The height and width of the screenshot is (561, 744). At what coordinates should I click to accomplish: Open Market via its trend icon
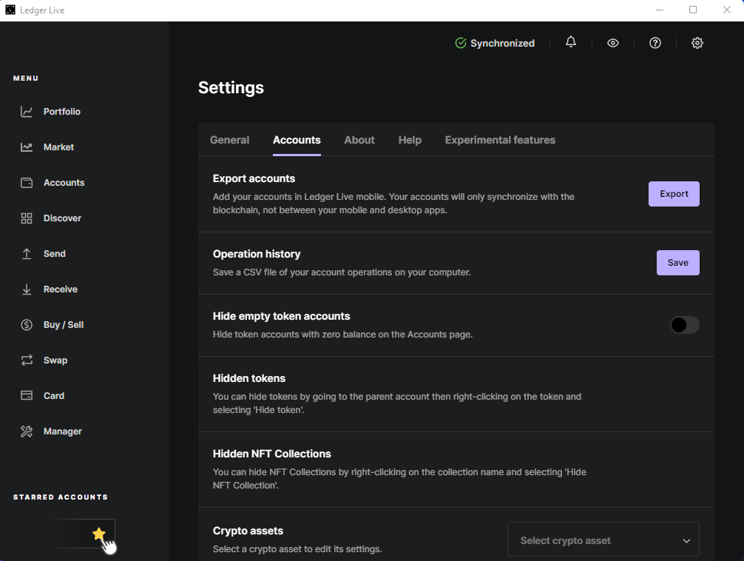pos(27,147)
